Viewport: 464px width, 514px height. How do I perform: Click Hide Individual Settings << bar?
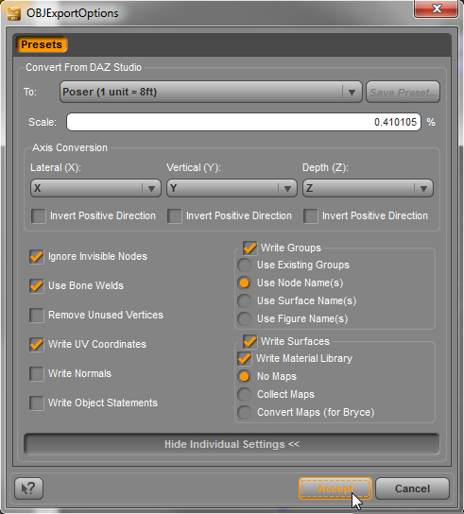tap(232, 444)
